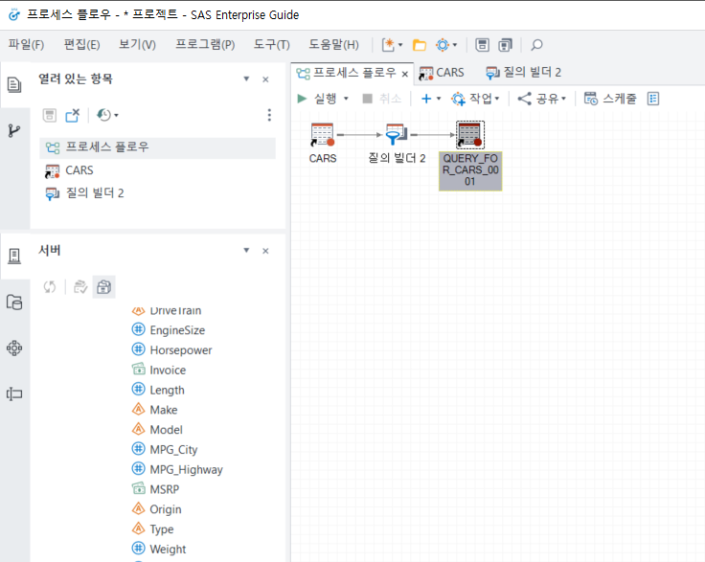
Task: Expand the gear icon dropdown arrow
Action: (x=455, y=45)
